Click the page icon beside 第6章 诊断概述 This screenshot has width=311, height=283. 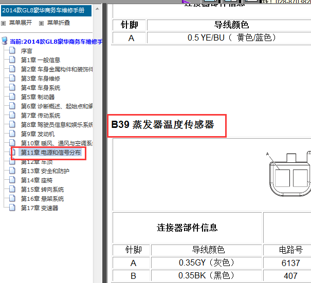click(12, 106)
